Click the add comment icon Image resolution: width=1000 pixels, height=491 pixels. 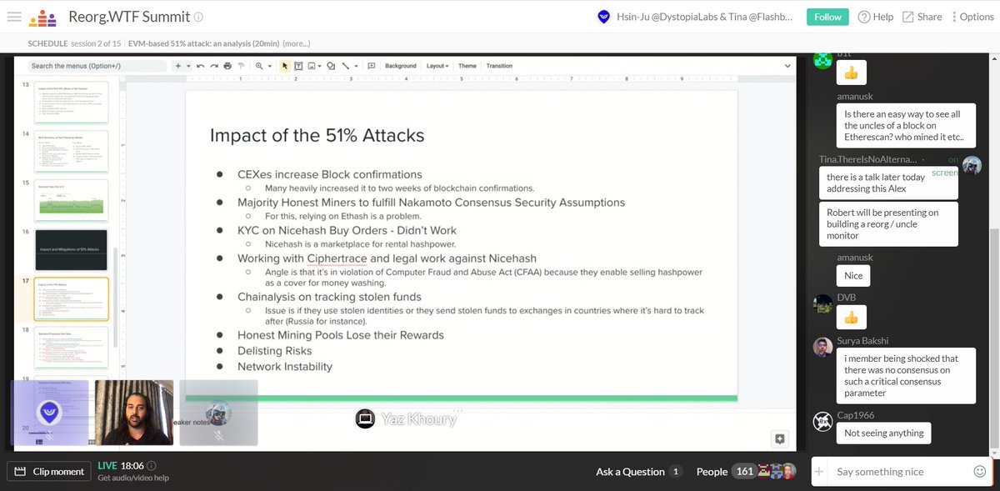(x=370, y=66)
